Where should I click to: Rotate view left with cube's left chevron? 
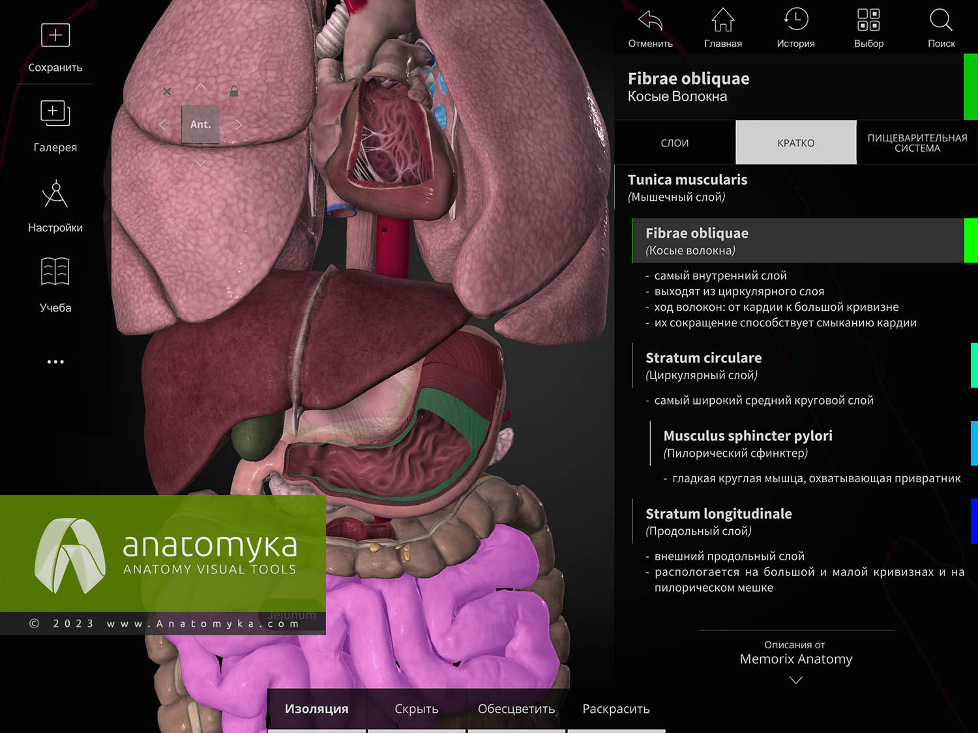162,124
